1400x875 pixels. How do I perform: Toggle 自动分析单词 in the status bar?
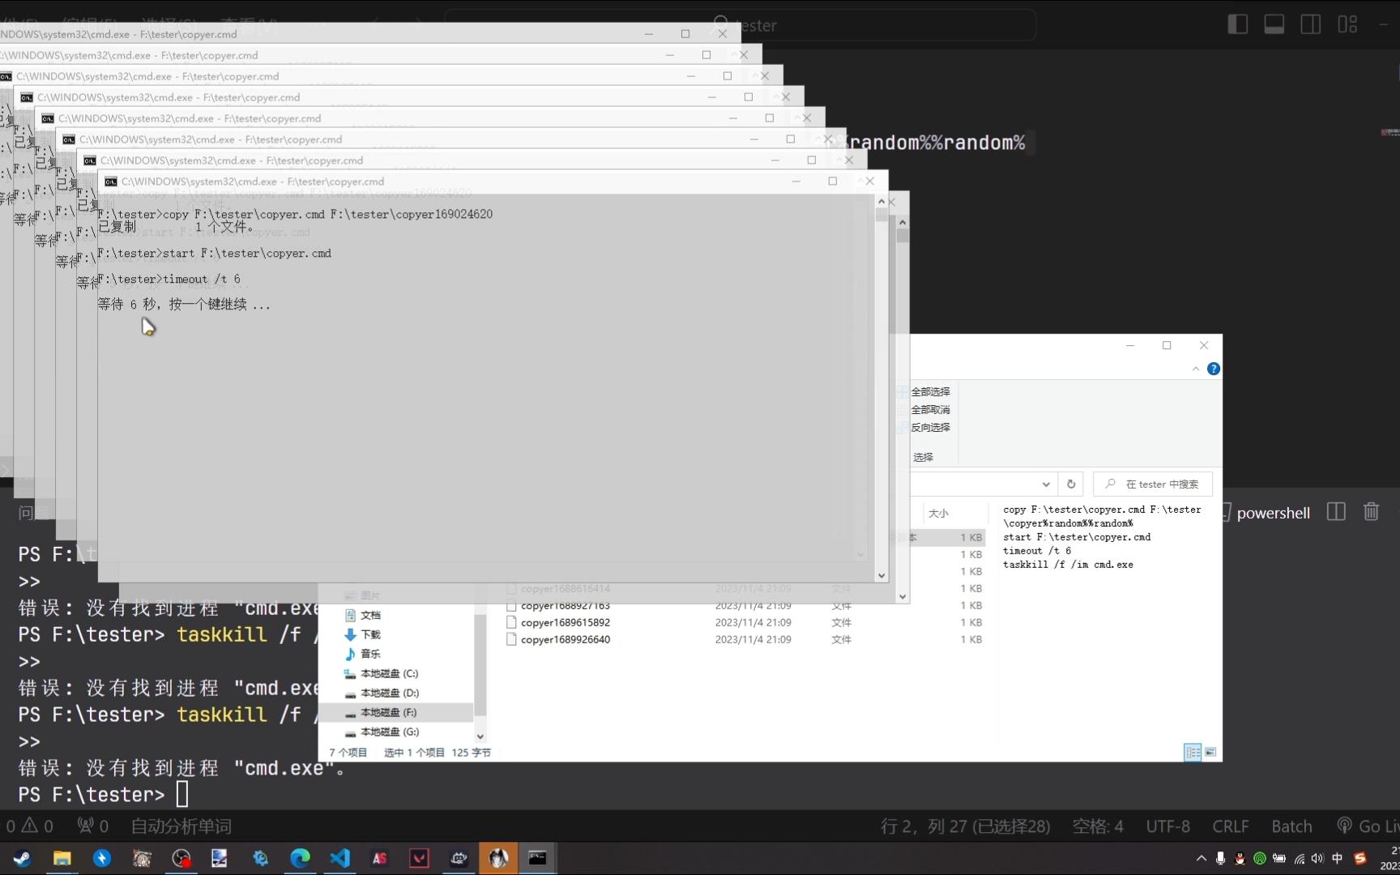[x=181, y=826]
